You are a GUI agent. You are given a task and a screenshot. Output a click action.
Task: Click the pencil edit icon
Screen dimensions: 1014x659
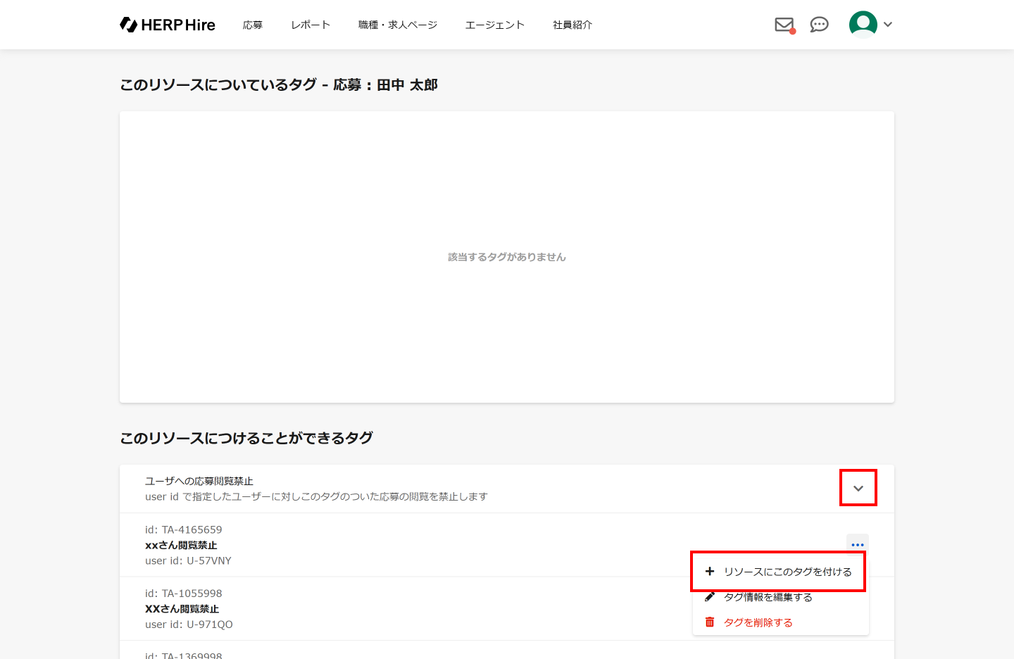(710, 597)
